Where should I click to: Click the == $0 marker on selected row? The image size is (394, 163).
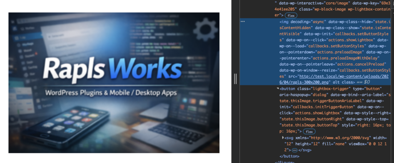pos(363,82)
